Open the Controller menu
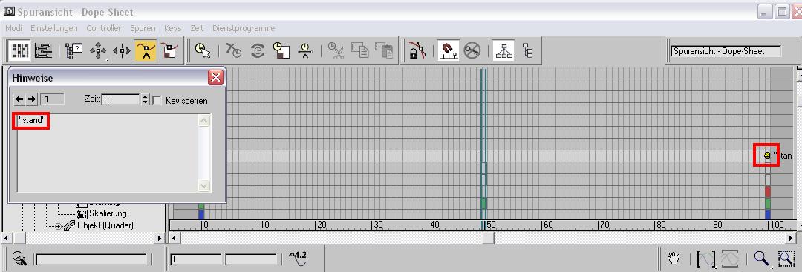The height and width of the screenshot is (272, 802). point(104,28)
